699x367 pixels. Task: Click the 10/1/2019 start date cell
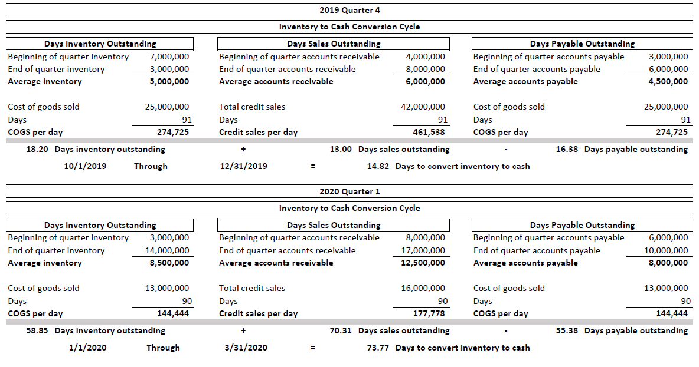[x=85, y=166]
